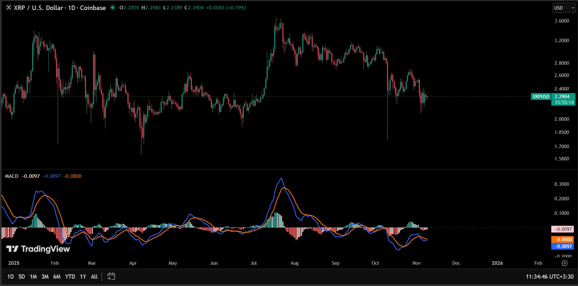Open chart settings gear on time axis
Viewport: 578px width, 286px height.
[x=564, y=263]
